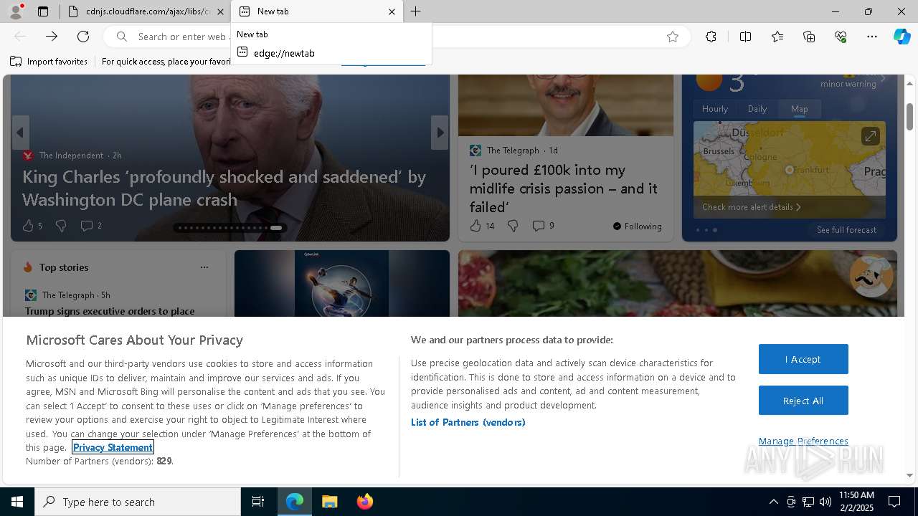The image size is (918, 516).
Task: Open the soccer player ad thumbnail
Action: pyautogui.click(x=342, y=283)
